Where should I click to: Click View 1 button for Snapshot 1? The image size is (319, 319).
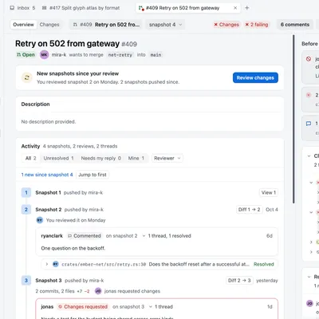pyautogui.click(x=269, y=192)
